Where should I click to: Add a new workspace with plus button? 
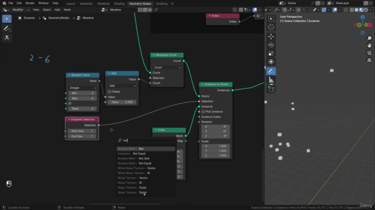(172, 3)
